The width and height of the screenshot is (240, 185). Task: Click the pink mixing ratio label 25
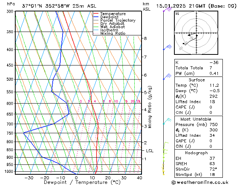(138, 101)
